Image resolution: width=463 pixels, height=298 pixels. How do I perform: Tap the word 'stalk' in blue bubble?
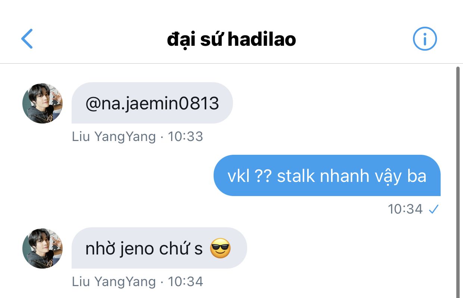point(296,176)
